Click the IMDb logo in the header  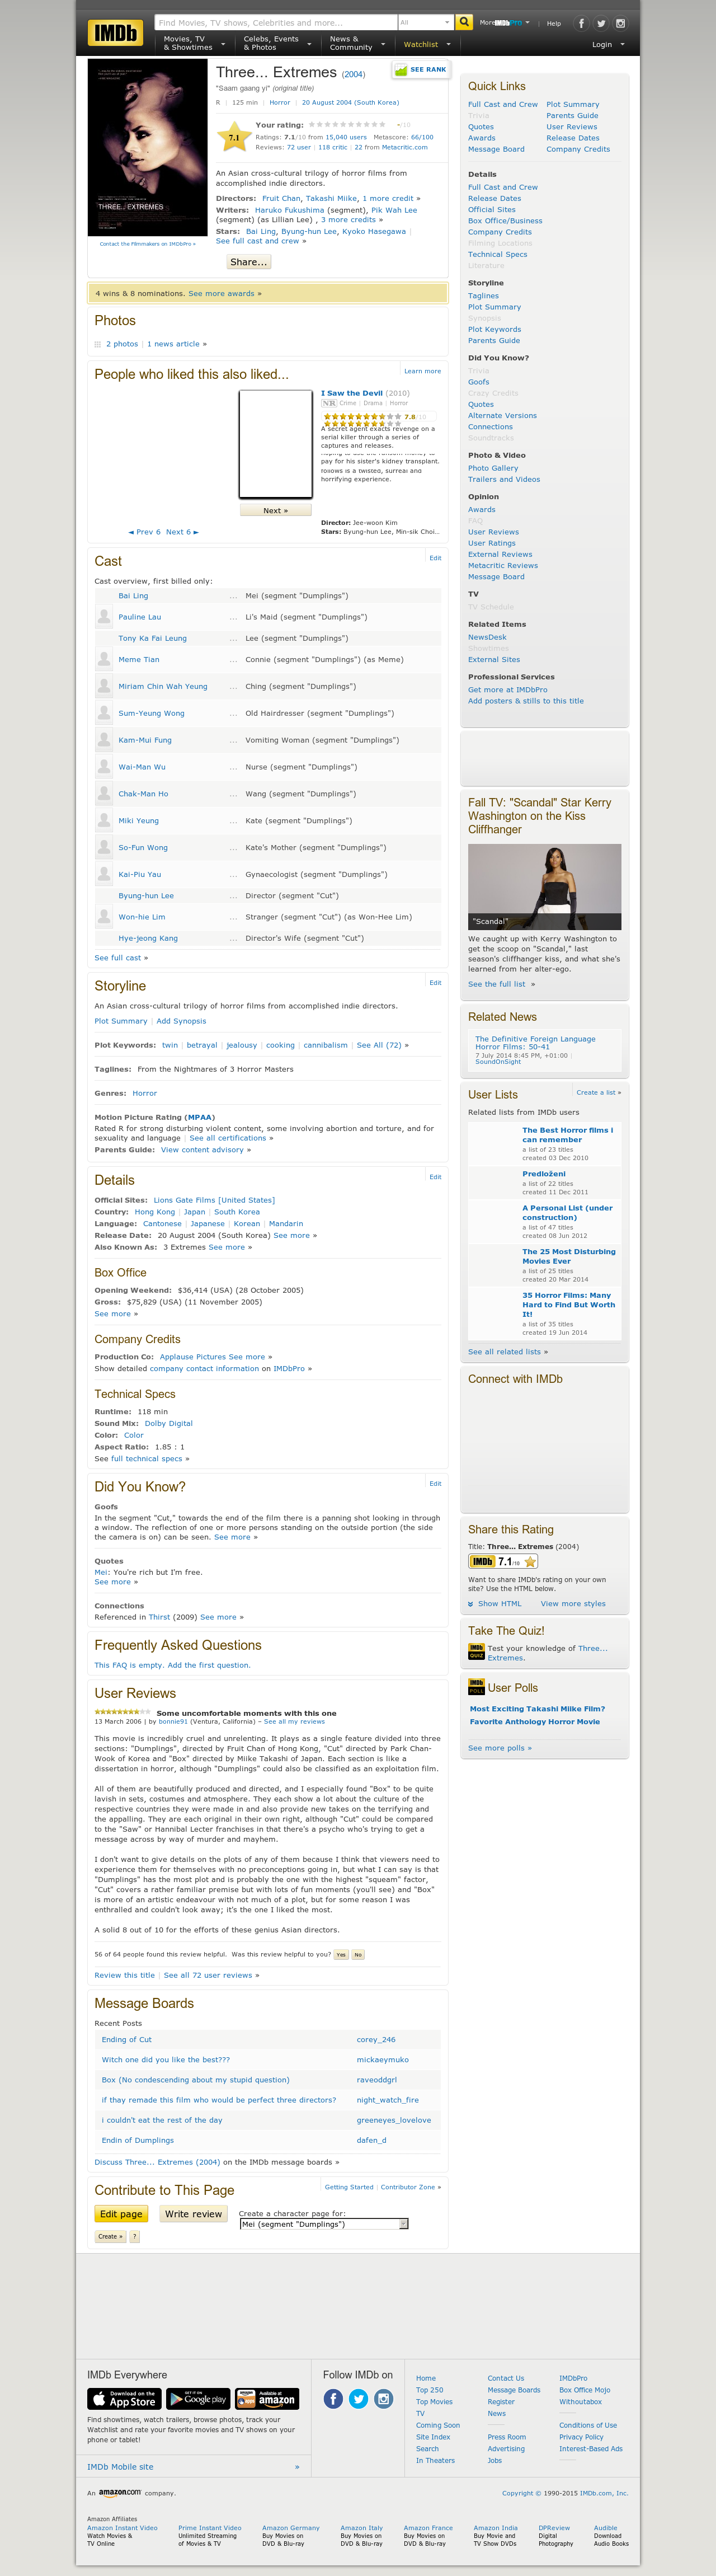pos(115,33)
